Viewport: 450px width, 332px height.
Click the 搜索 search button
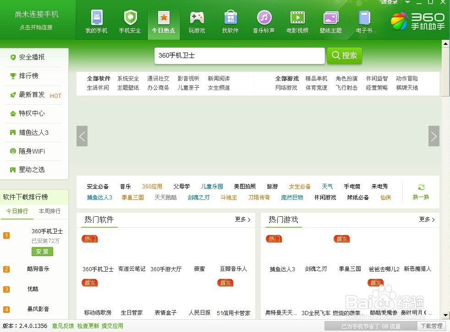tap(344, 55)
